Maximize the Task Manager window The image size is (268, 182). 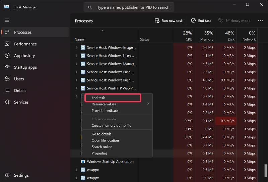248,4
